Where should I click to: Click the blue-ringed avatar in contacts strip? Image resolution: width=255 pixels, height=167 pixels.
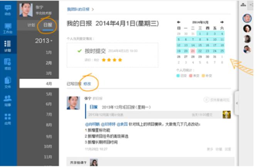coord(247,18)
